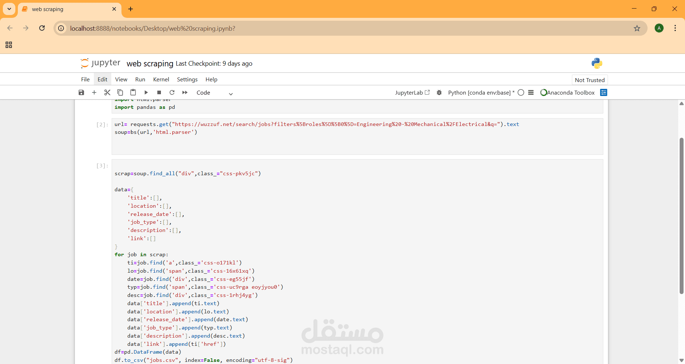Viewport: 685px width, 364px height.
Task: Click the data['link'].append line
Action: 177,344
